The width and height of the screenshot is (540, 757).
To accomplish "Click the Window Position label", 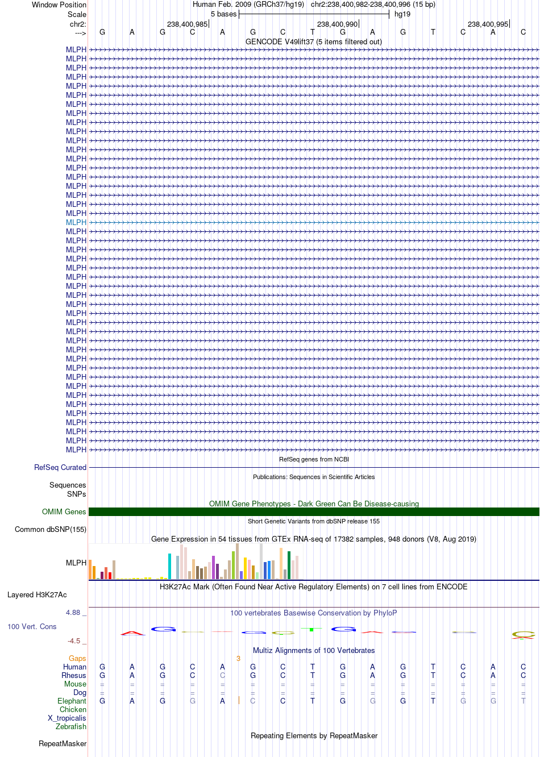I will coord(59,5).
